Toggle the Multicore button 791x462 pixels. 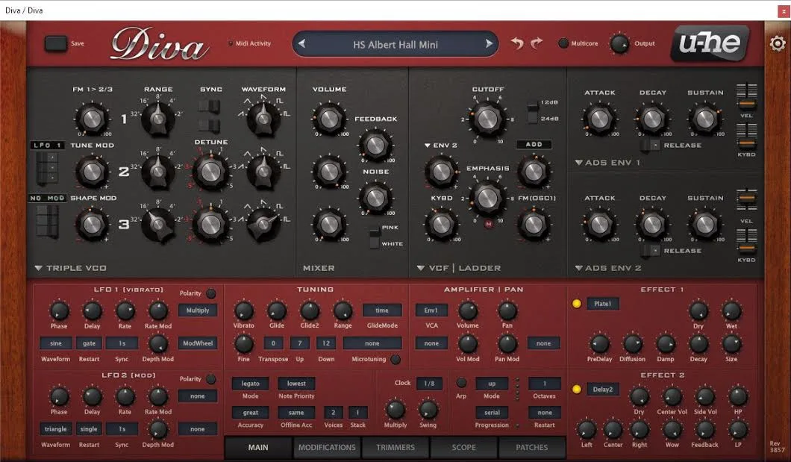click(x=563, y=43)
